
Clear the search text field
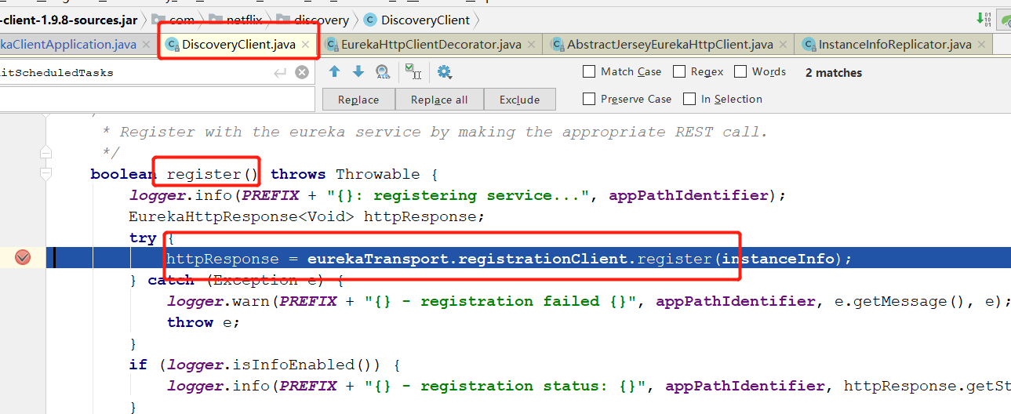(302, 73)
